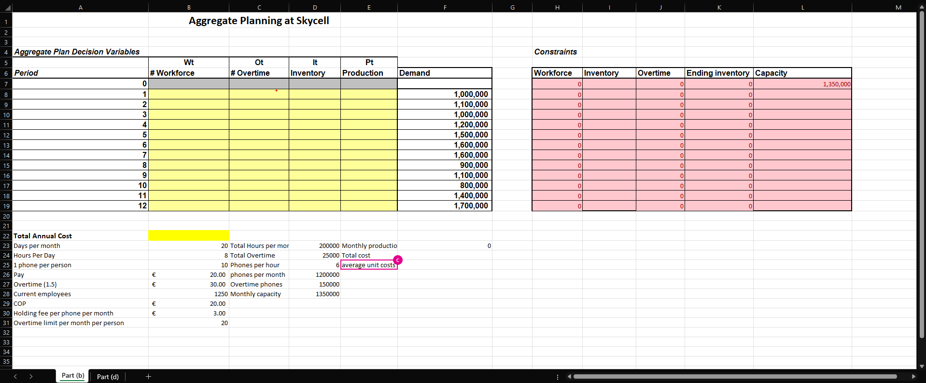Select the 'average unit costs' cell
Screen dimensions: 926x383
click(368, 265)
